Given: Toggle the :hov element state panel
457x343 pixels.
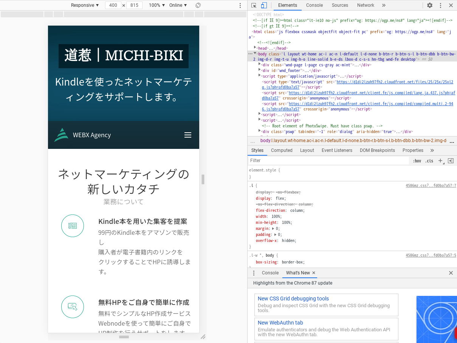Looking at the screenshot, I should [x=417, y=161].
